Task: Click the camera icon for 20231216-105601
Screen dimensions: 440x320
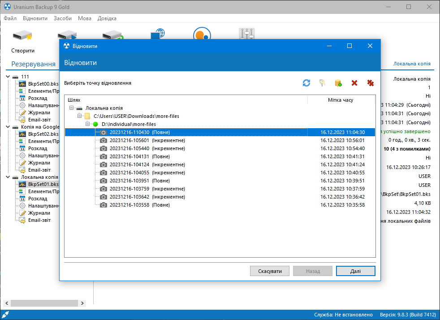Action: [104, 140]
